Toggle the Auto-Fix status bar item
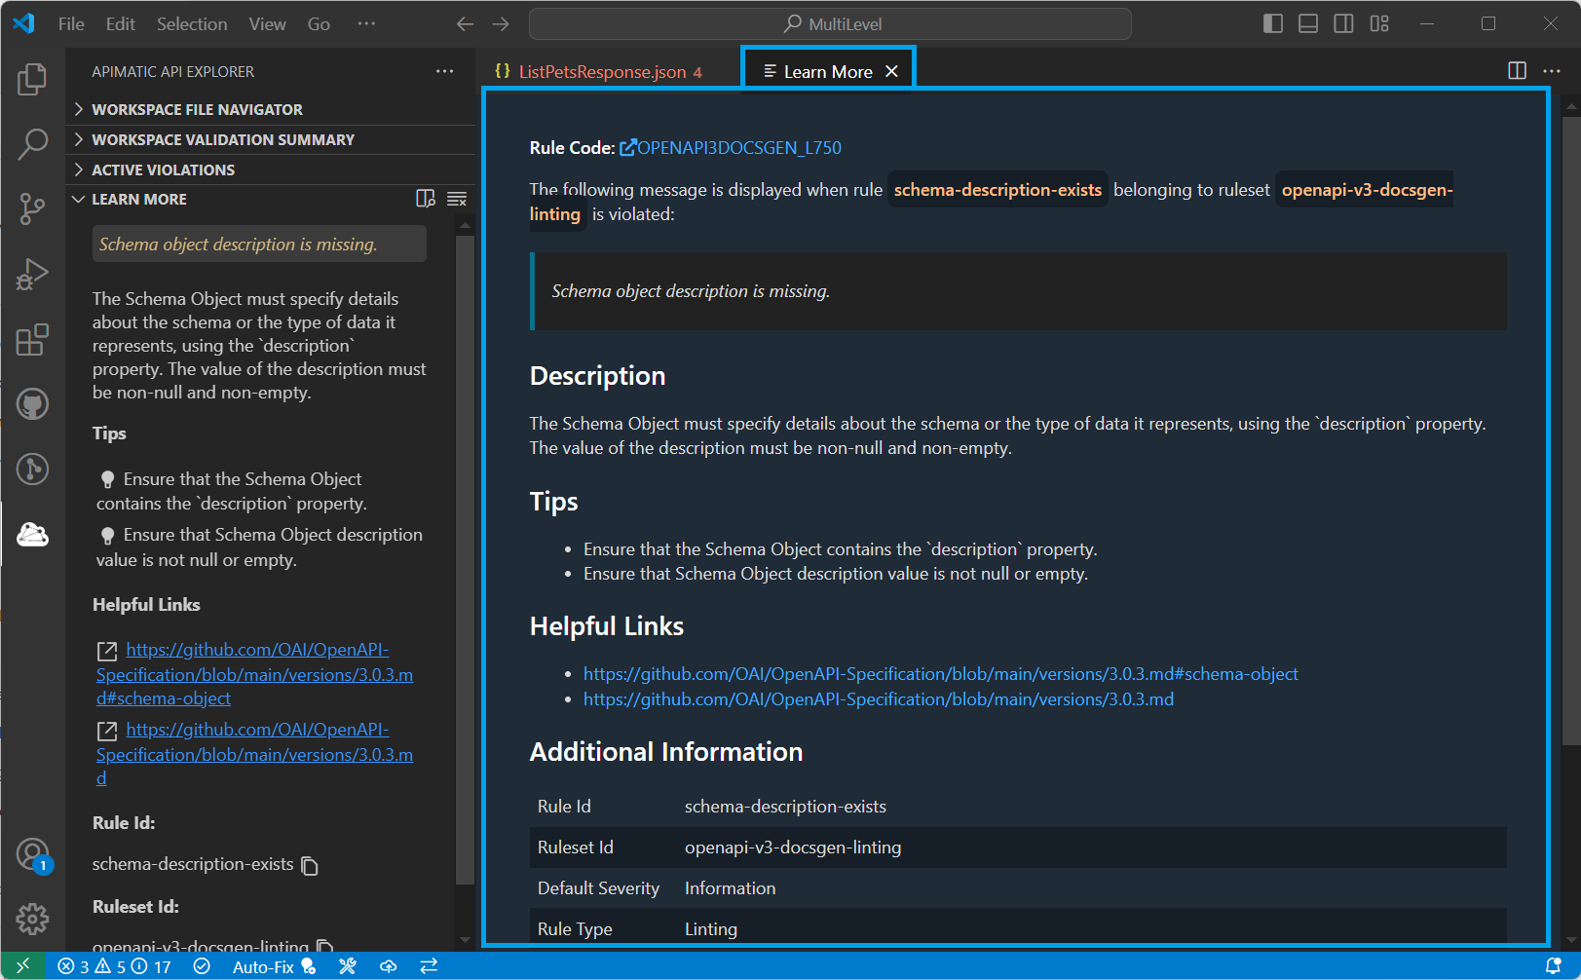1581x980 pixels. (274, 966)
